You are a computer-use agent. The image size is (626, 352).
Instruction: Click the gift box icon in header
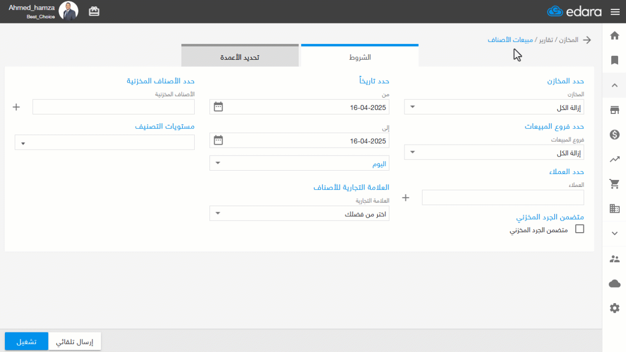(94, 11)
